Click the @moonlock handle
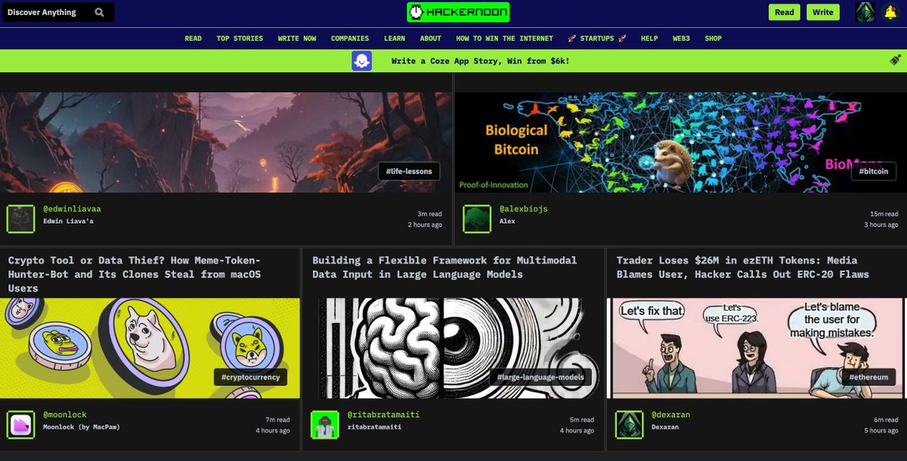 point(64,415)
